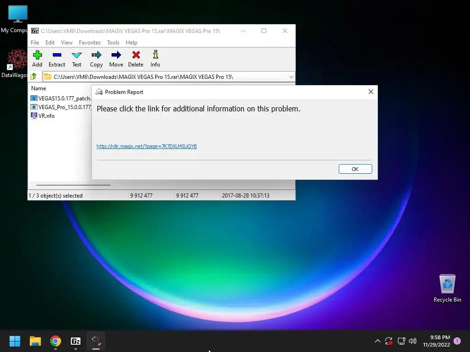This screenshot has width=470, height=352.
Task: Close the Problem Report dialog
Action: coord(371,92)
